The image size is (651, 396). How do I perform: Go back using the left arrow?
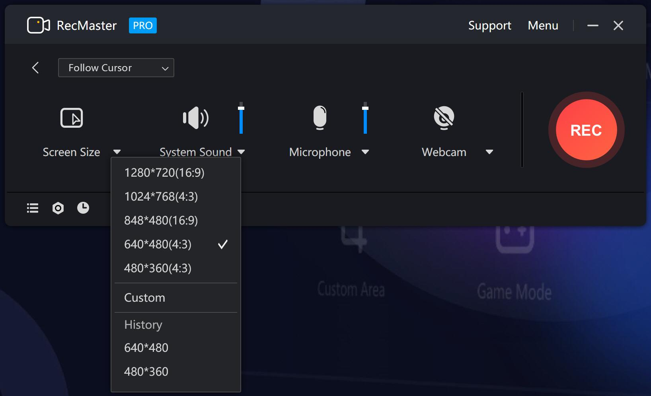point(35,68)
